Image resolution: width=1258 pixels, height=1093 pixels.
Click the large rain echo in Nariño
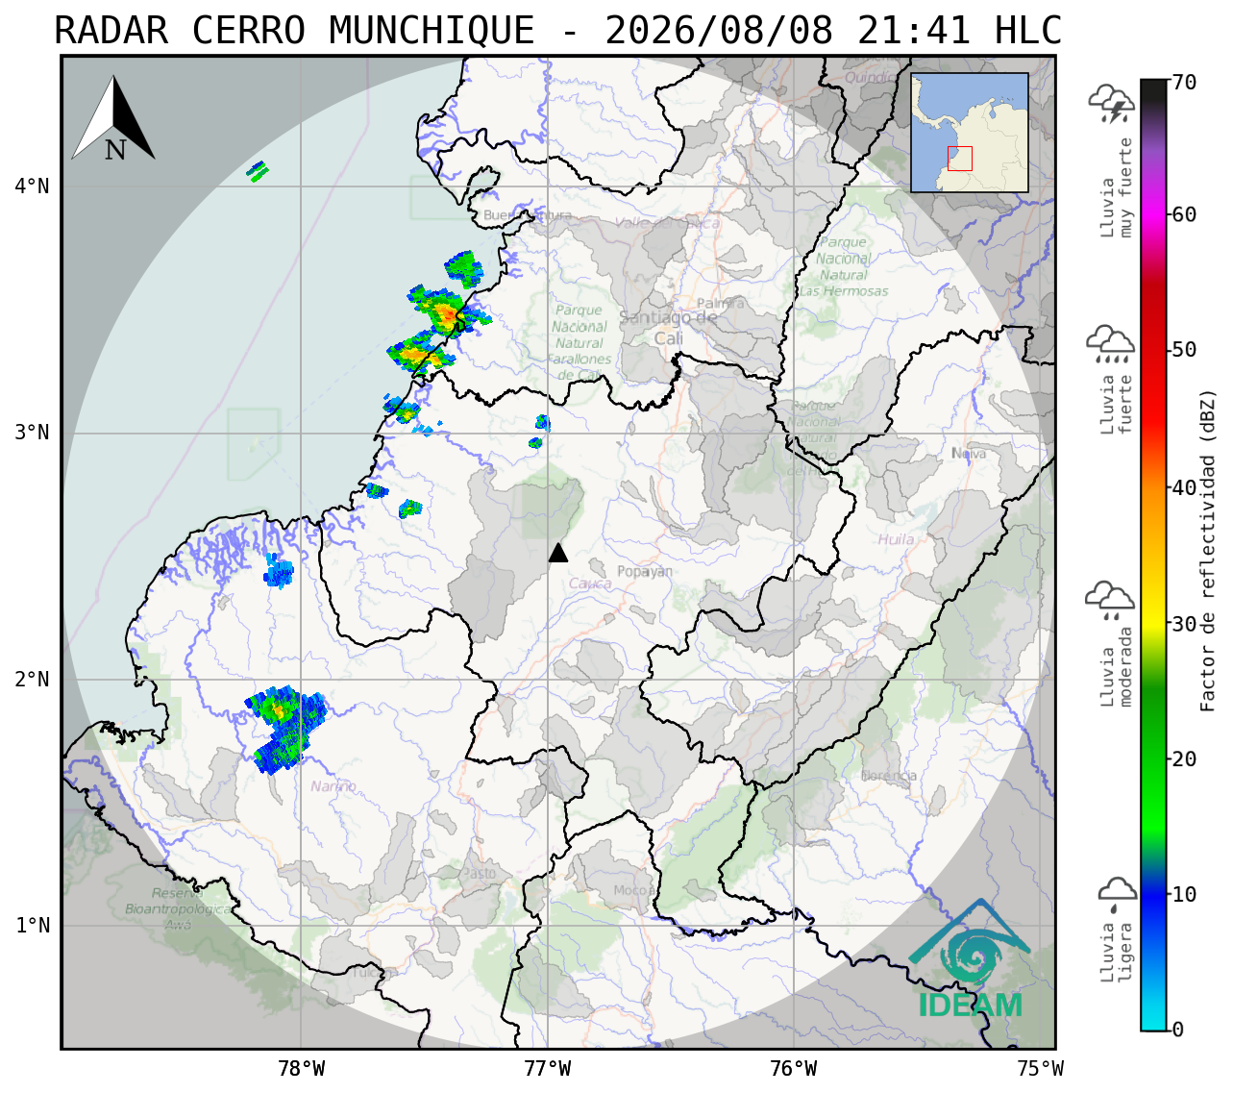[284, 730]
